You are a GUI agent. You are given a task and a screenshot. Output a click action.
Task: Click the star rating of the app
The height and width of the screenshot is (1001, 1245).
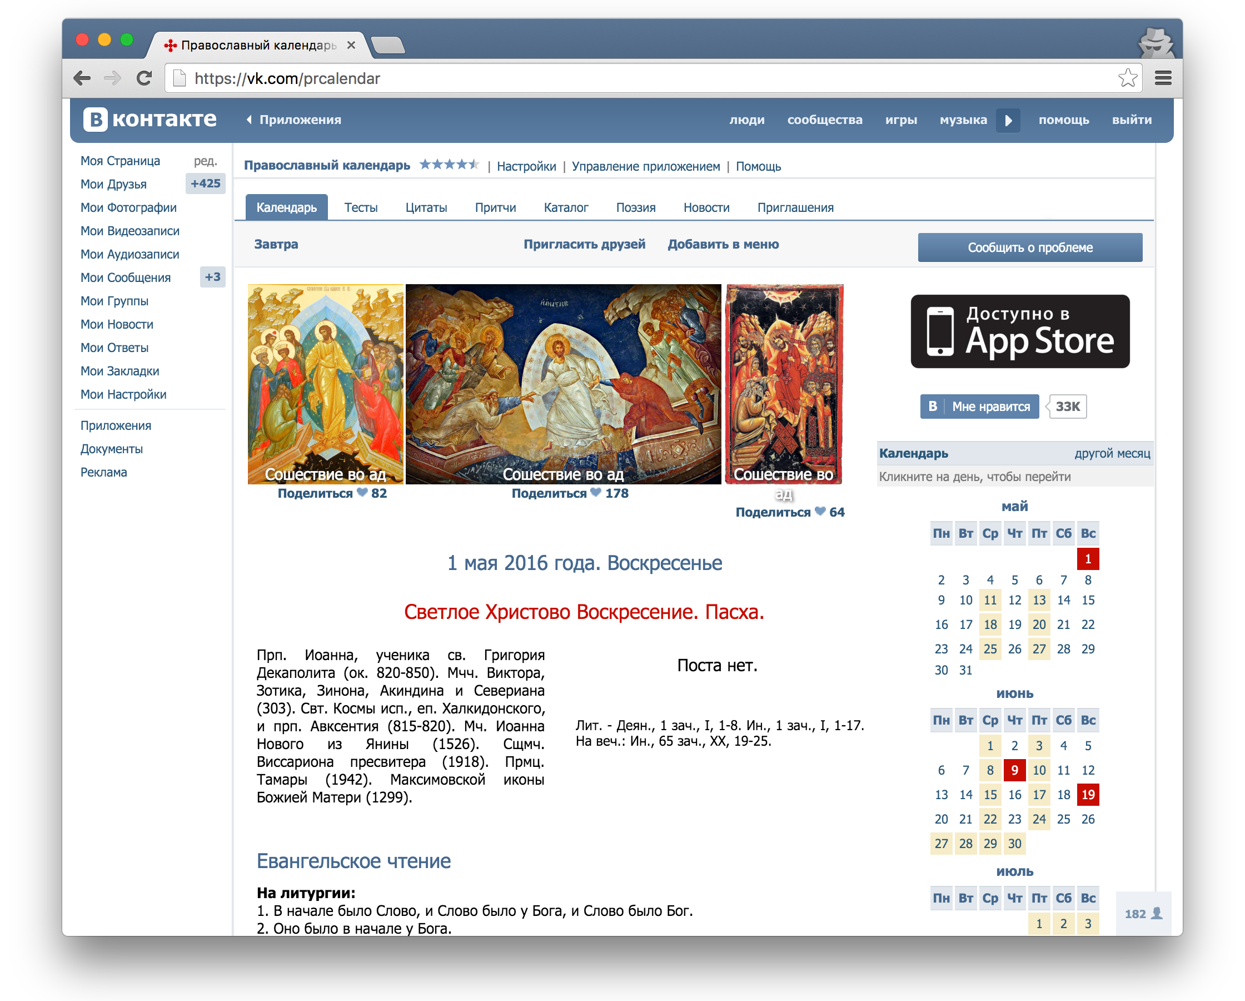(x=449, y=165)
